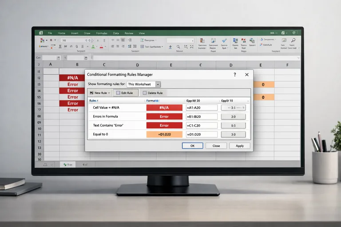
Task: Click the =C1:C20 range input field
Action: click(x=202, y=125)
